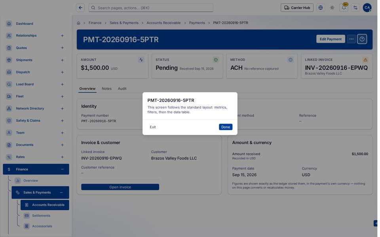Click the home breadcrumb icon
The image size is (380, 237).
(x=78, y=23)
